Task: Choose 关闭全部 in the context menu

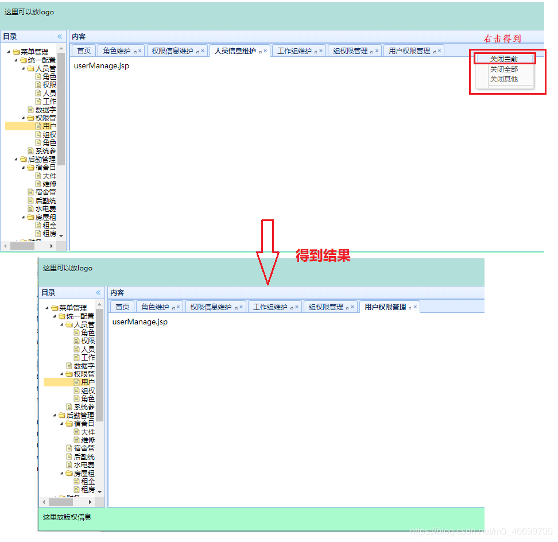Action: pos(504,69)
